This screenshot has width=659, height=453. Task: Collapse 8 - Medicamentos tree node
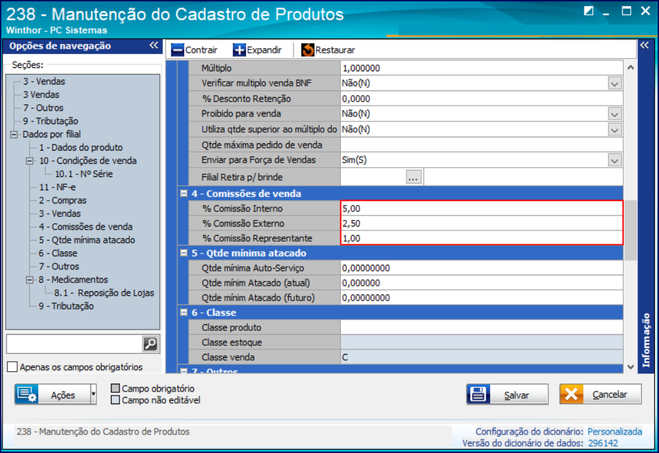coord(30,280)
